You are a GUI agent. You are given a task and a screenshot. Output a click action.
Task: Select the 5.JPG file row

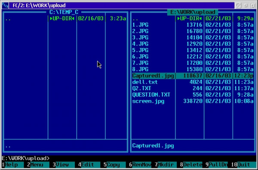pyautogui.click(x=193, y=50)
